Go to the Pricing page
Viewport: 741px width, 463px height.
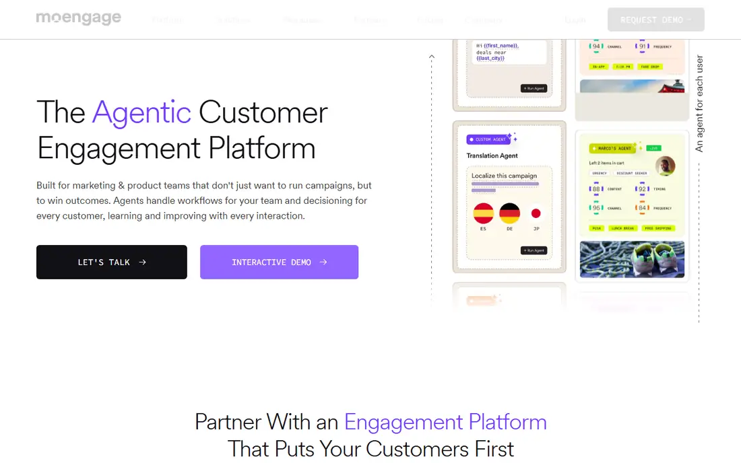coord(430,20)
